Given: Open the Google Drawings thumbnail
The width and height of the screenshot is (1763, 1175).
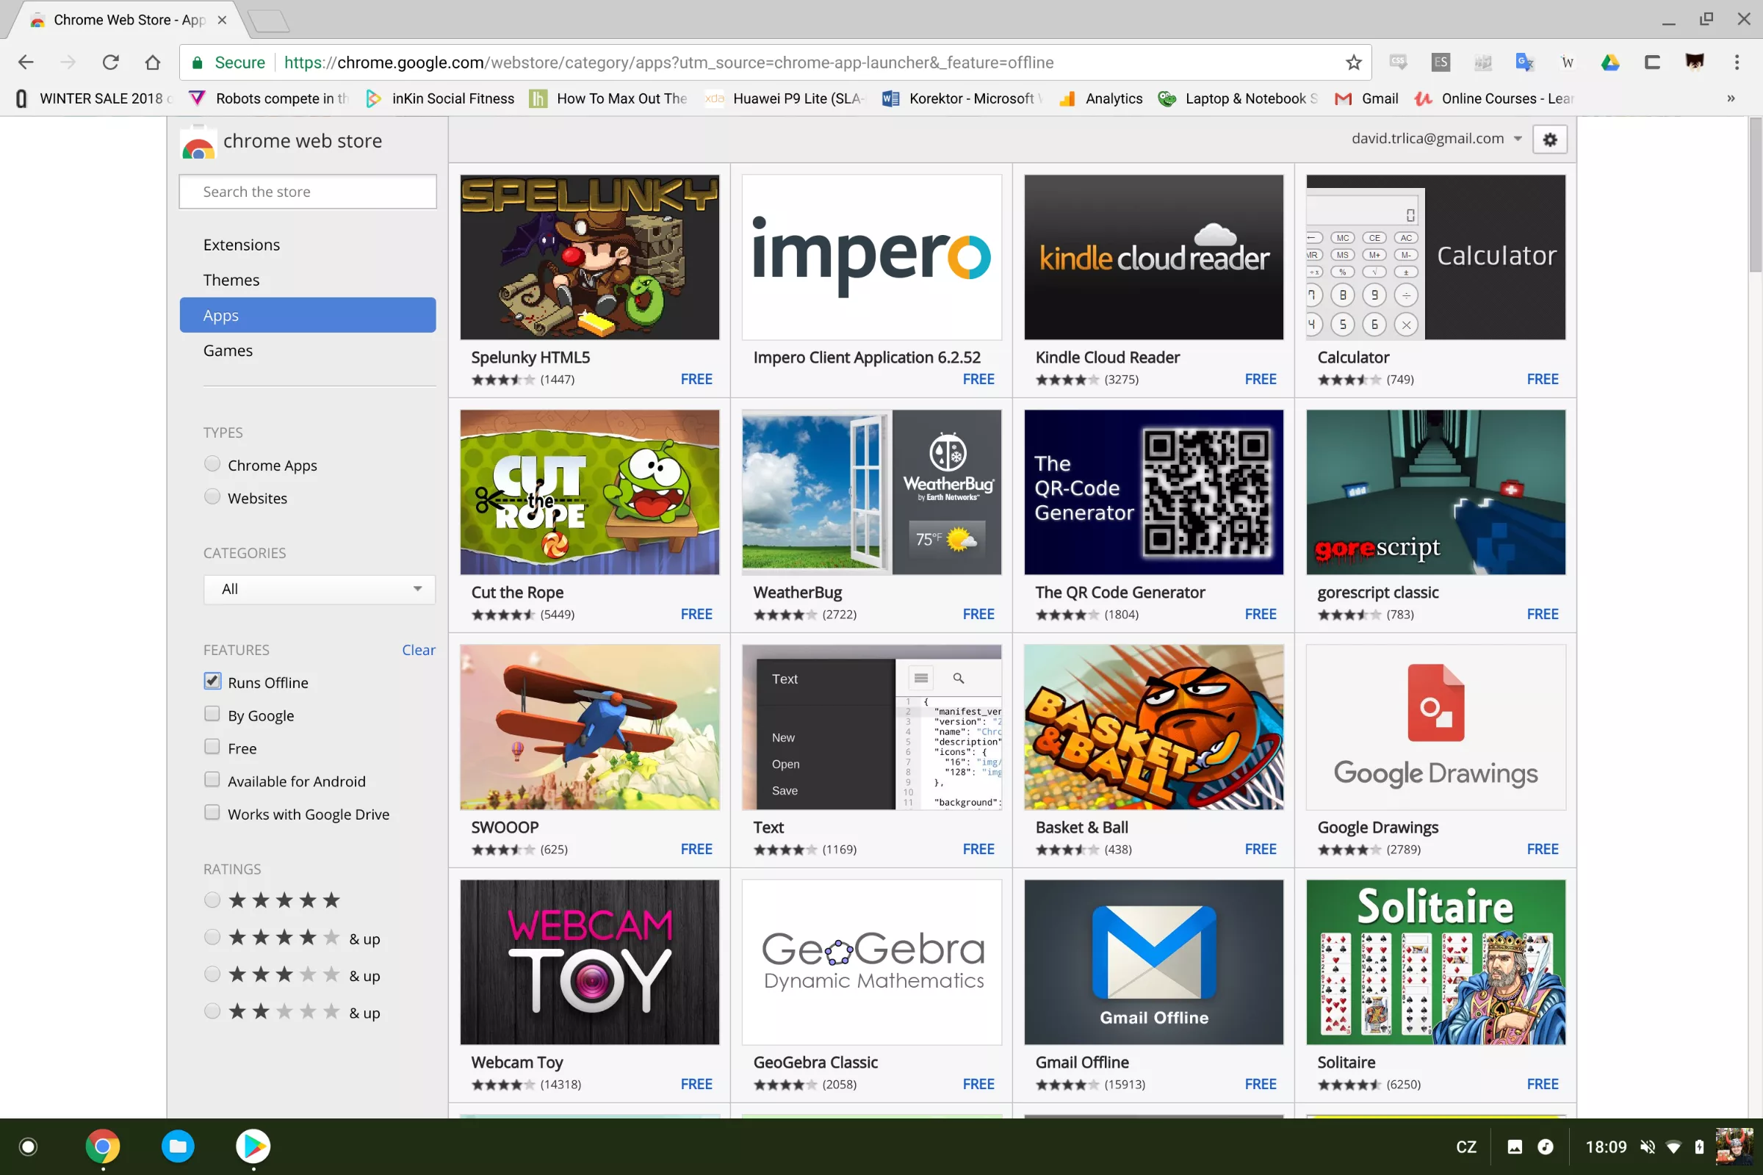Looking at the screenshot, I should 1435,727.
